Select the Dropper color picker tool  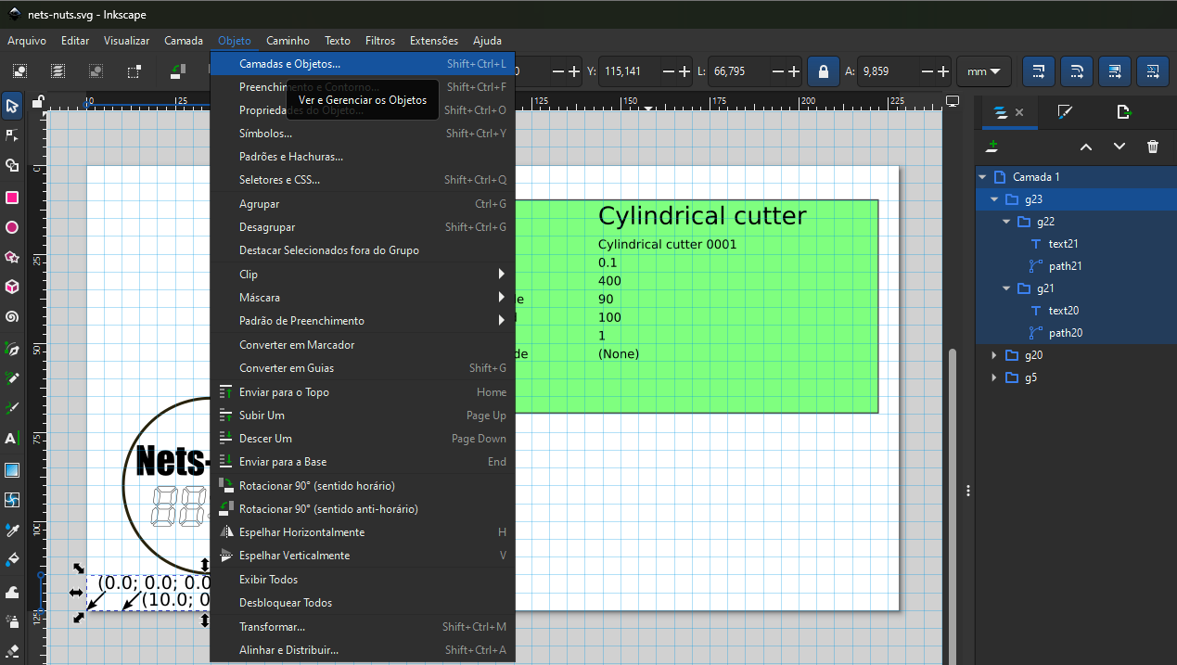[12, 530]
